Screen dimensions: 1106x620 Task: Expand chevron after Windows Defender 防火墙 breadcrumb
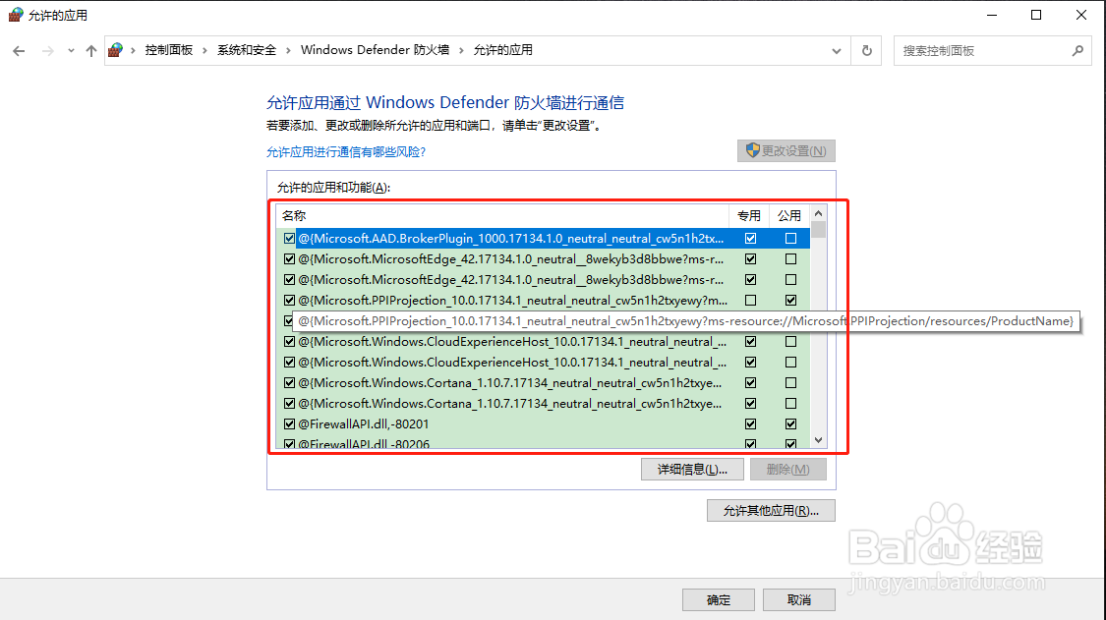pyautogui.click(x=462, y=50)
